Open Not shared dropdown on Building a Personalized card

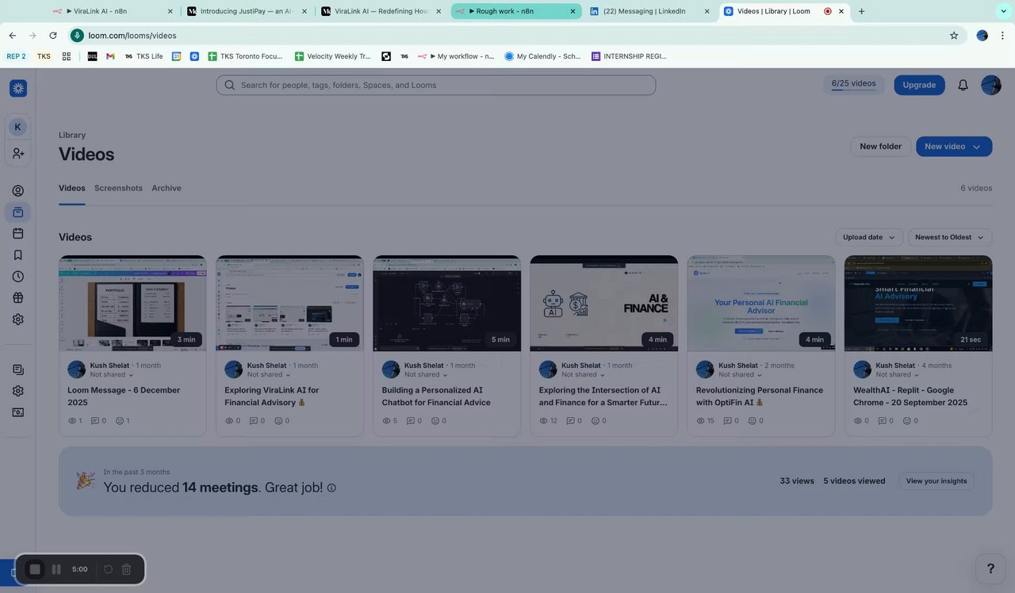click(426, 374)
